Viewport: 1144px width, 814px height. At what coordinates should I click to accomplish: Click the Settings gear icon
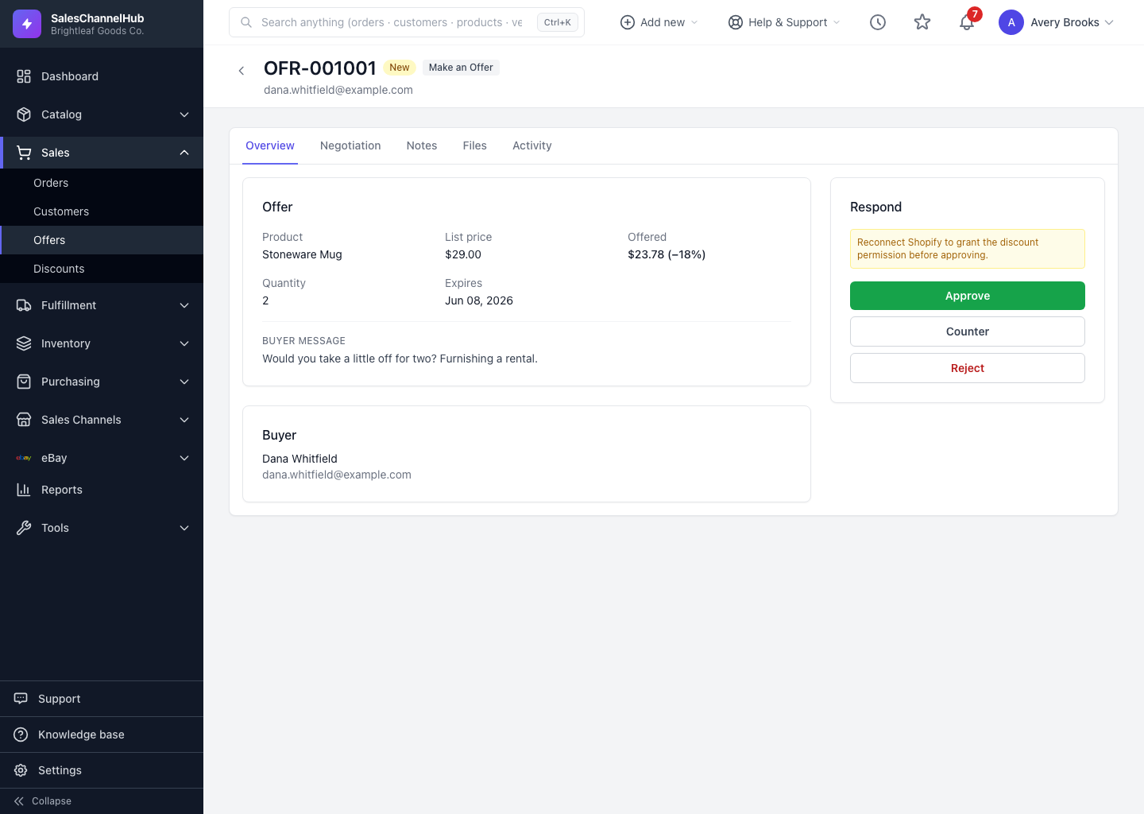point(21,770)
